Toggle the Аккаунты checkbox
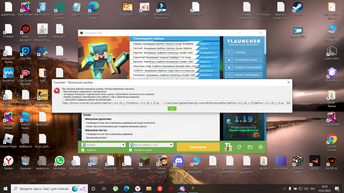Screen dimensions: 344x193 tap(83, 150)
